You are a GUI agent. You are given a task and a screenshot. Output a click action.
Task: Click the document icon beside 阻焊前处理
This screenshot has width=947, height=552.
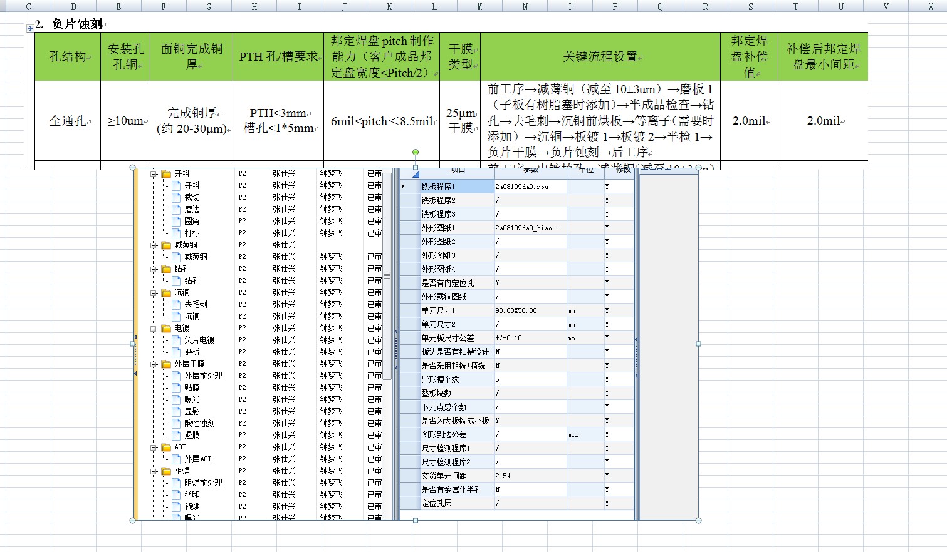(177, 483)
